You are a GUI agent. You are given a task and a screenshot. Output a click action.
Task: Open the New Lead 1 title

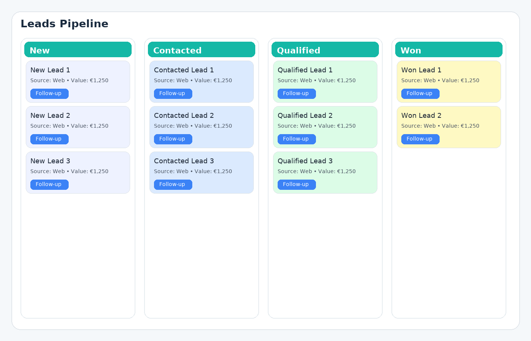(50, 70)
